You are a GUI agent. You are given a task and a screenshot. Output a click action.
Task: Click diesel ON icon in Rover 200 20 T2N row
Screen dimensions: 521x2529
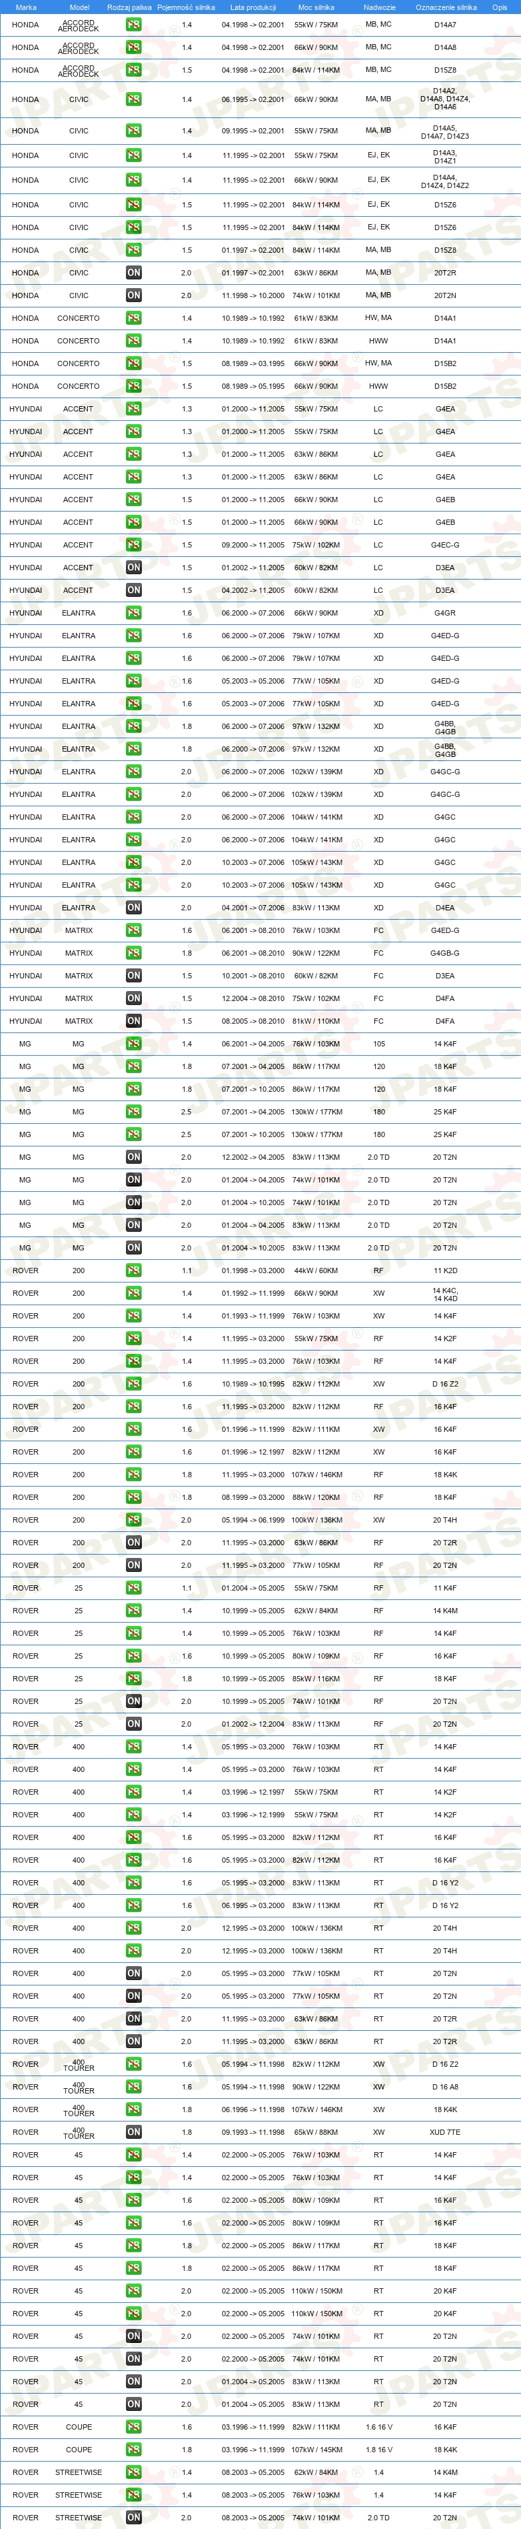[x=133, y=1565]
